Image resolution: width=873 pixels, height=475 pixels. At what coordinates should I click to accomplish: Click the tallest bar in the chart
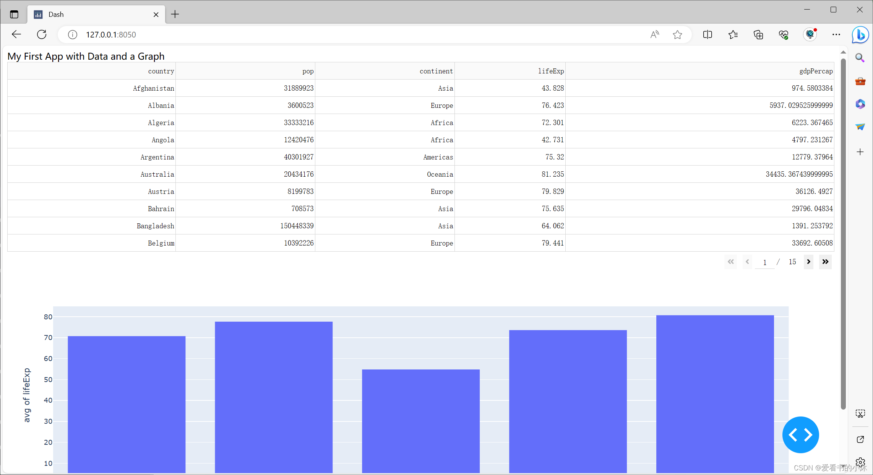click(x=715, y=394)
